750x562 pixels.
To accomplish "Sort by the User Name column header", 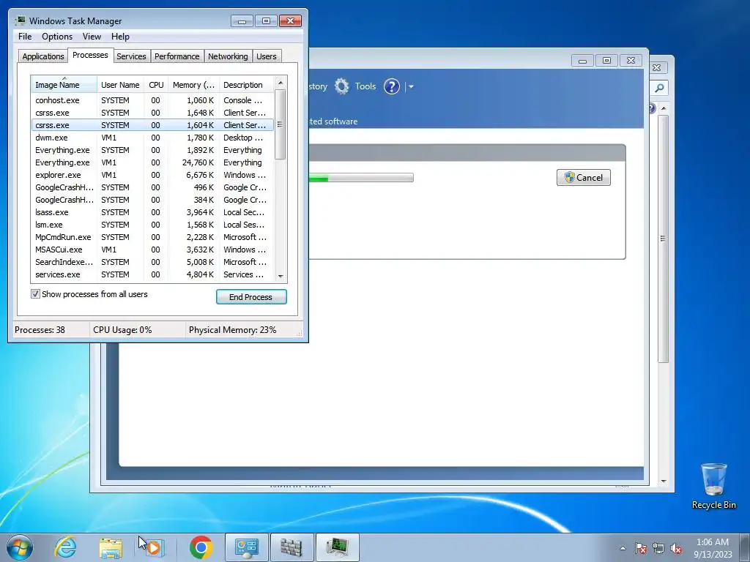I will point(120,85).
